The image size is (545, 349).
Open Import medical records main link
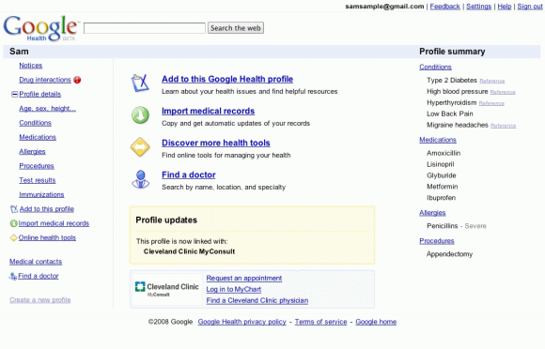(208, 111)
